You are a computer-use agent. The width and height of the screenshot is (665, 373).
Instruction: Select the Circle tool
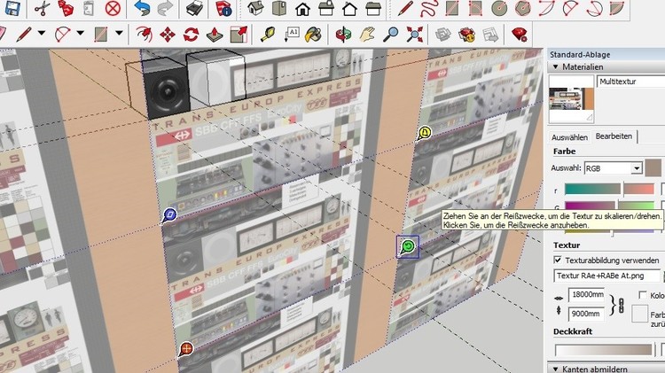pos(499,8)
